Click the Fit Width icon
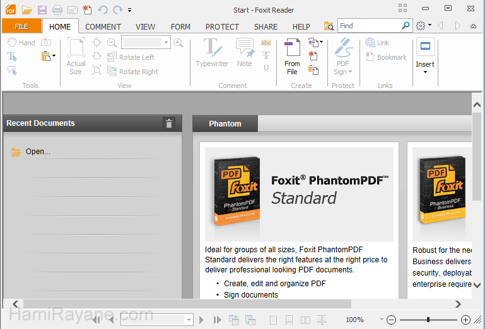Screen dimensions: 485x329 point(97,57)
